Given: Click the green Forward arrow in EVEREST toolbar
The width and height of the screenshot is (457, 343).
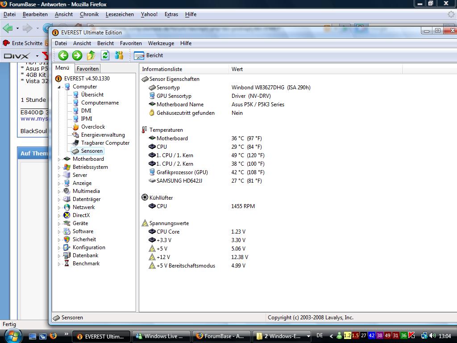Looking at the screenshot, I should pos(77,55).
